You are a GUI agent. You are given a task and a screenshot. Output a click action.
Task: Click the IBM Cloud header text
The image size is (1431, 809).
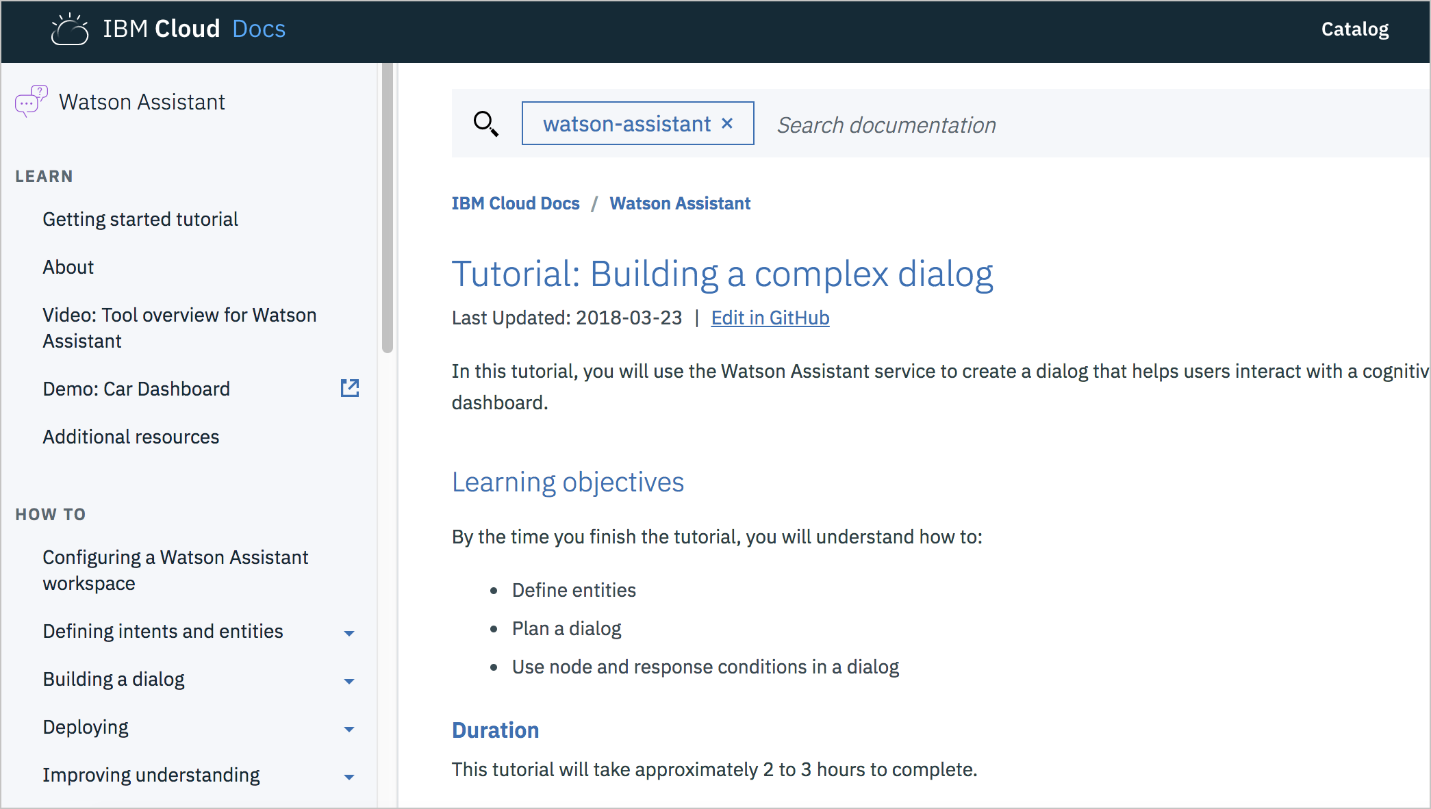162,29
